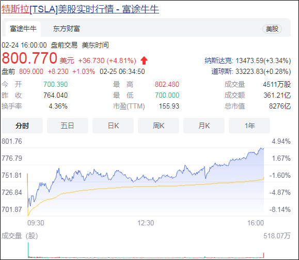Open the 特斯拉[TSLA]美股实时行情 link
The height and width of the screenshot is (260, 299).
80,9
